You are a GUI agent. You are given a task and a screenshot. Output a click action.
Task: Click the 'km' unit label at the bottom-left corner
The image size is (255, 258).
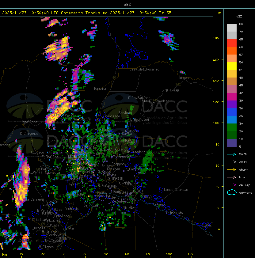pyautogui.click(x=5, y=255)
